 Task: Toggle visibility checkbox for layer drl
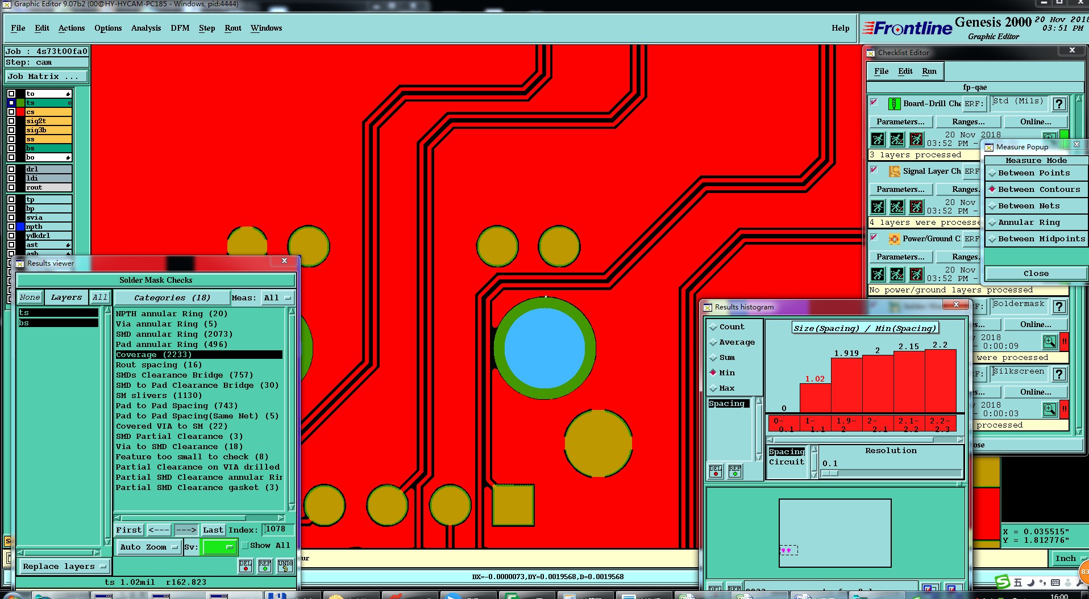coord(11,169)
